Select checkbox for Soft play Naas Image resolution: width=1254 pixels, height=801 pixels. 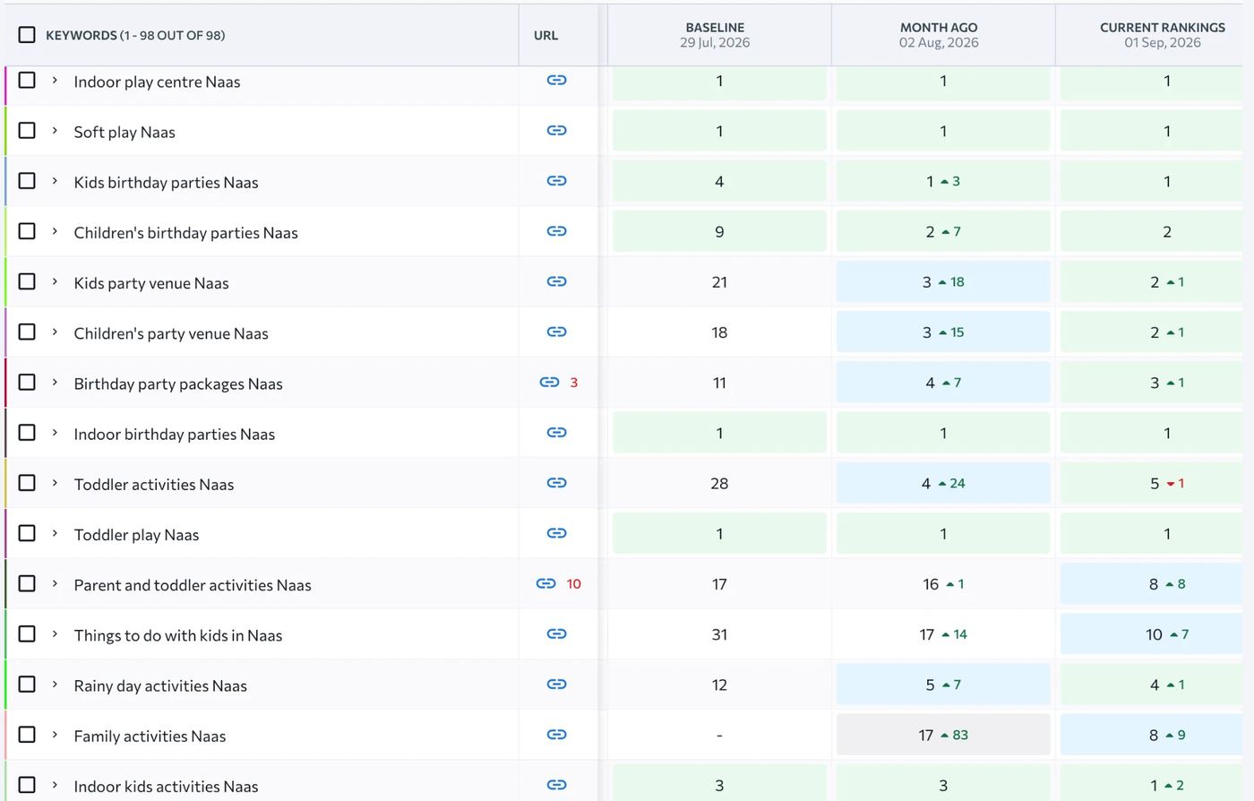click(x=27, y=130)
